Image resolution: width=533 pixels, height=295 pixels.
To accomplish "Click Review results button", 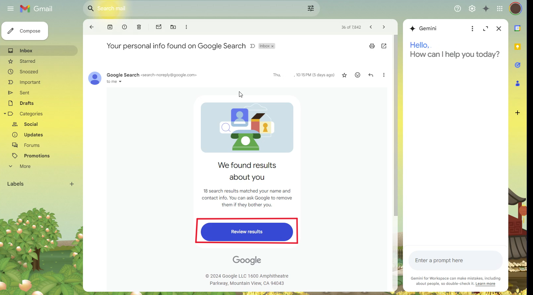I will click(x=247, y=232).
